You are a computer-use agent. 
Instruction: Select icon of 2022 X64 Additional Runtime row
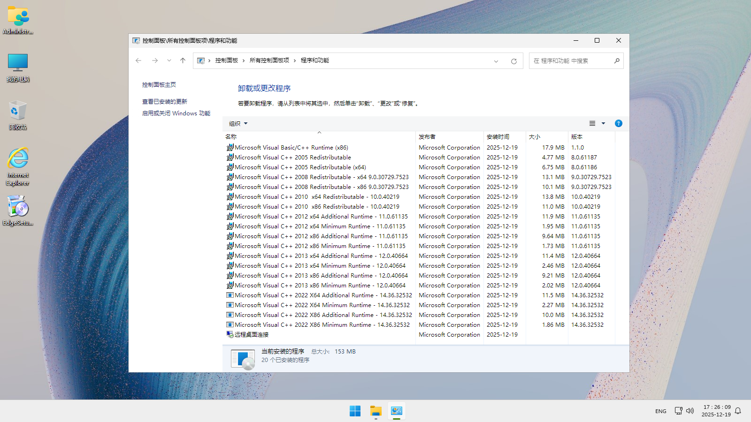pyautogui.click(x=230, y=295)
